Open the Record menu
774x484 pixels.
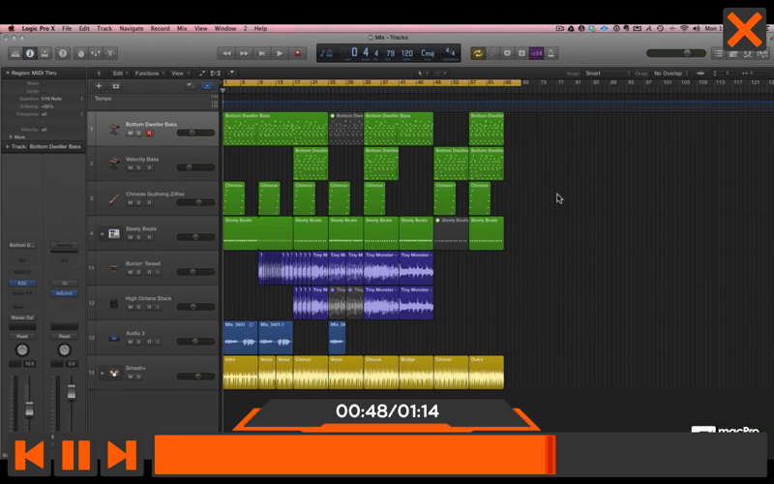160,29
